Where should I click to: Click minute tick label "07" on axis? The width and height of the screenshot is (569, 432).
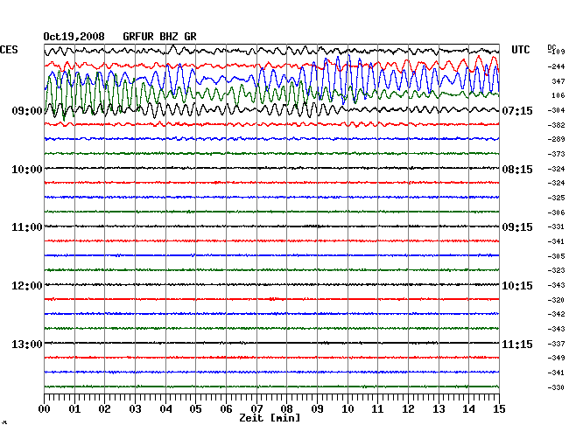[256, 409]
